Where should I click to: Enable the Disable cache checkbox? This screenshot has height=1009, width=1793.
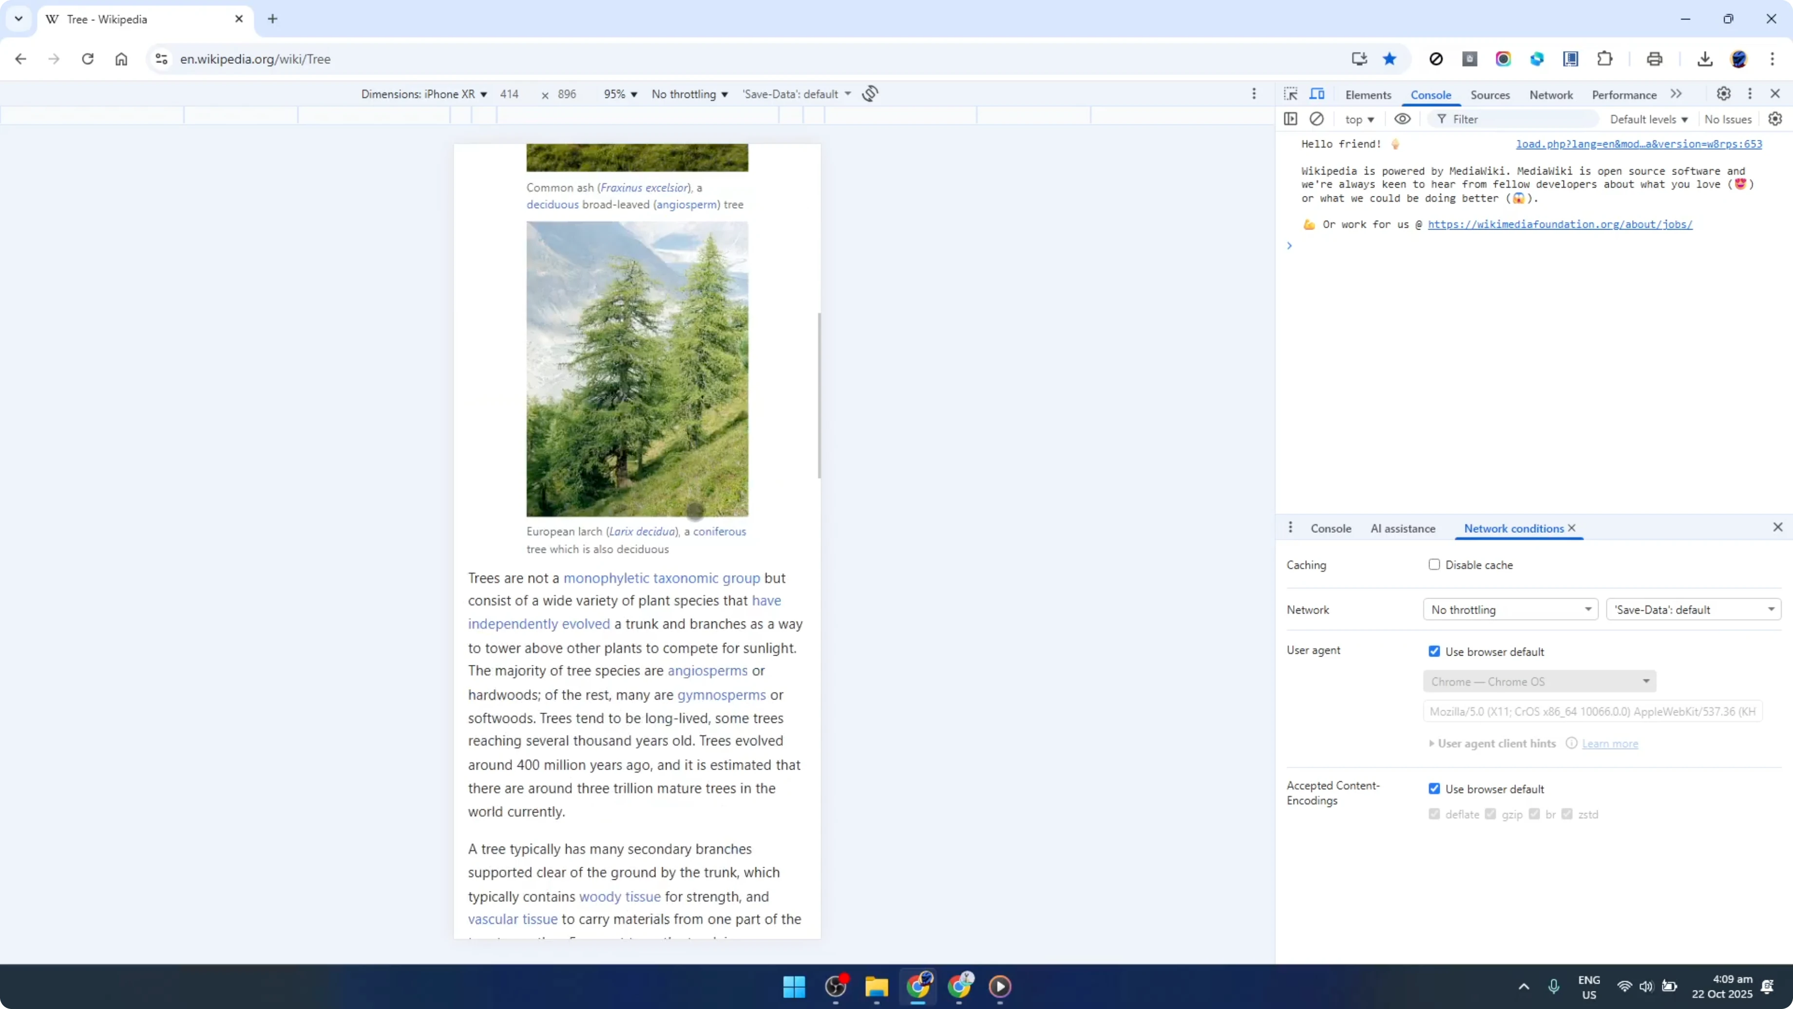(x=1434, y=565)
